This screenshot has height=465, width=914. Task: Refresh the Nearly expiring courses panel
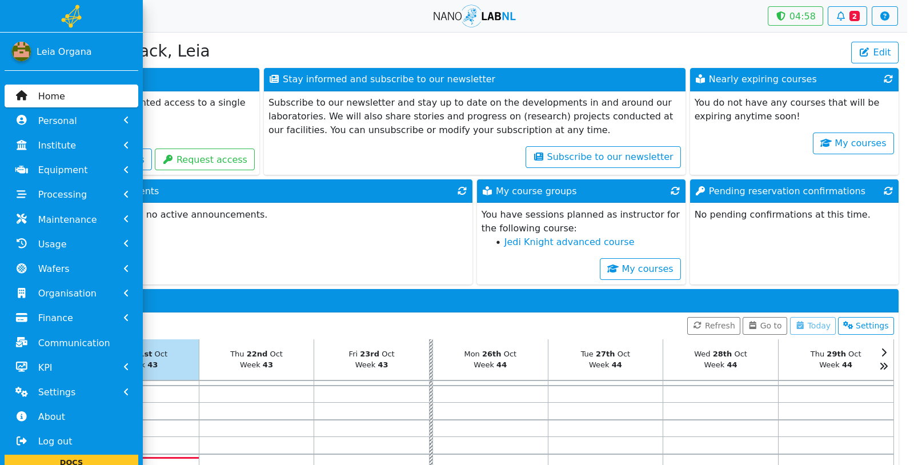click(888, 79)
